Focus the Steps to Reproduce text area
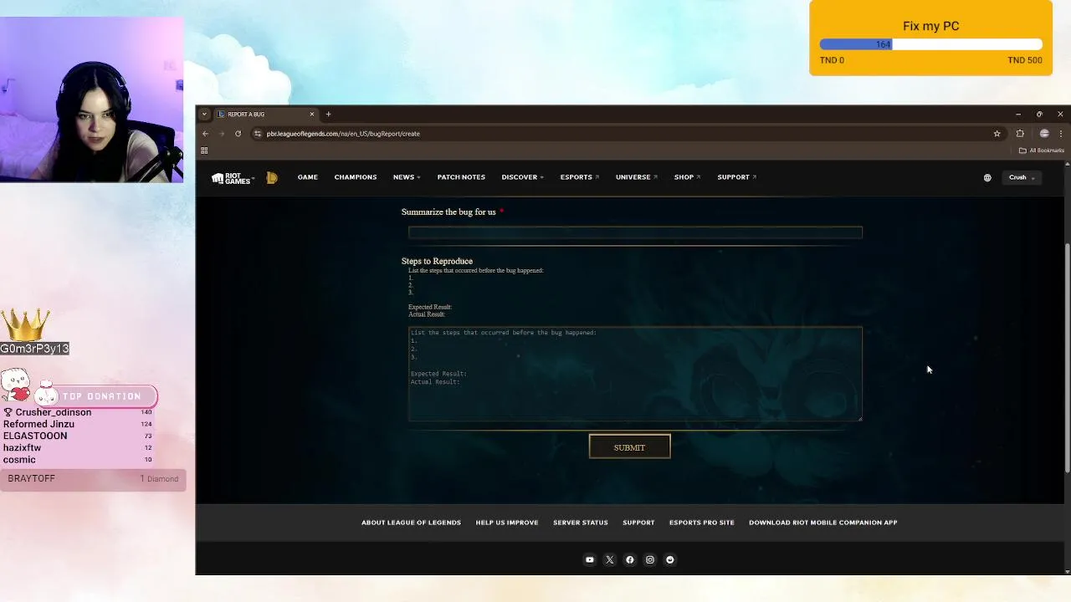 (x=635, y=374)
